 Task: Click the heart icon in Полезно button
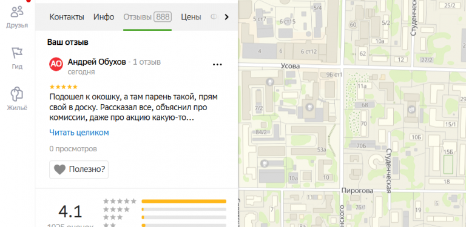coord(59,169)
